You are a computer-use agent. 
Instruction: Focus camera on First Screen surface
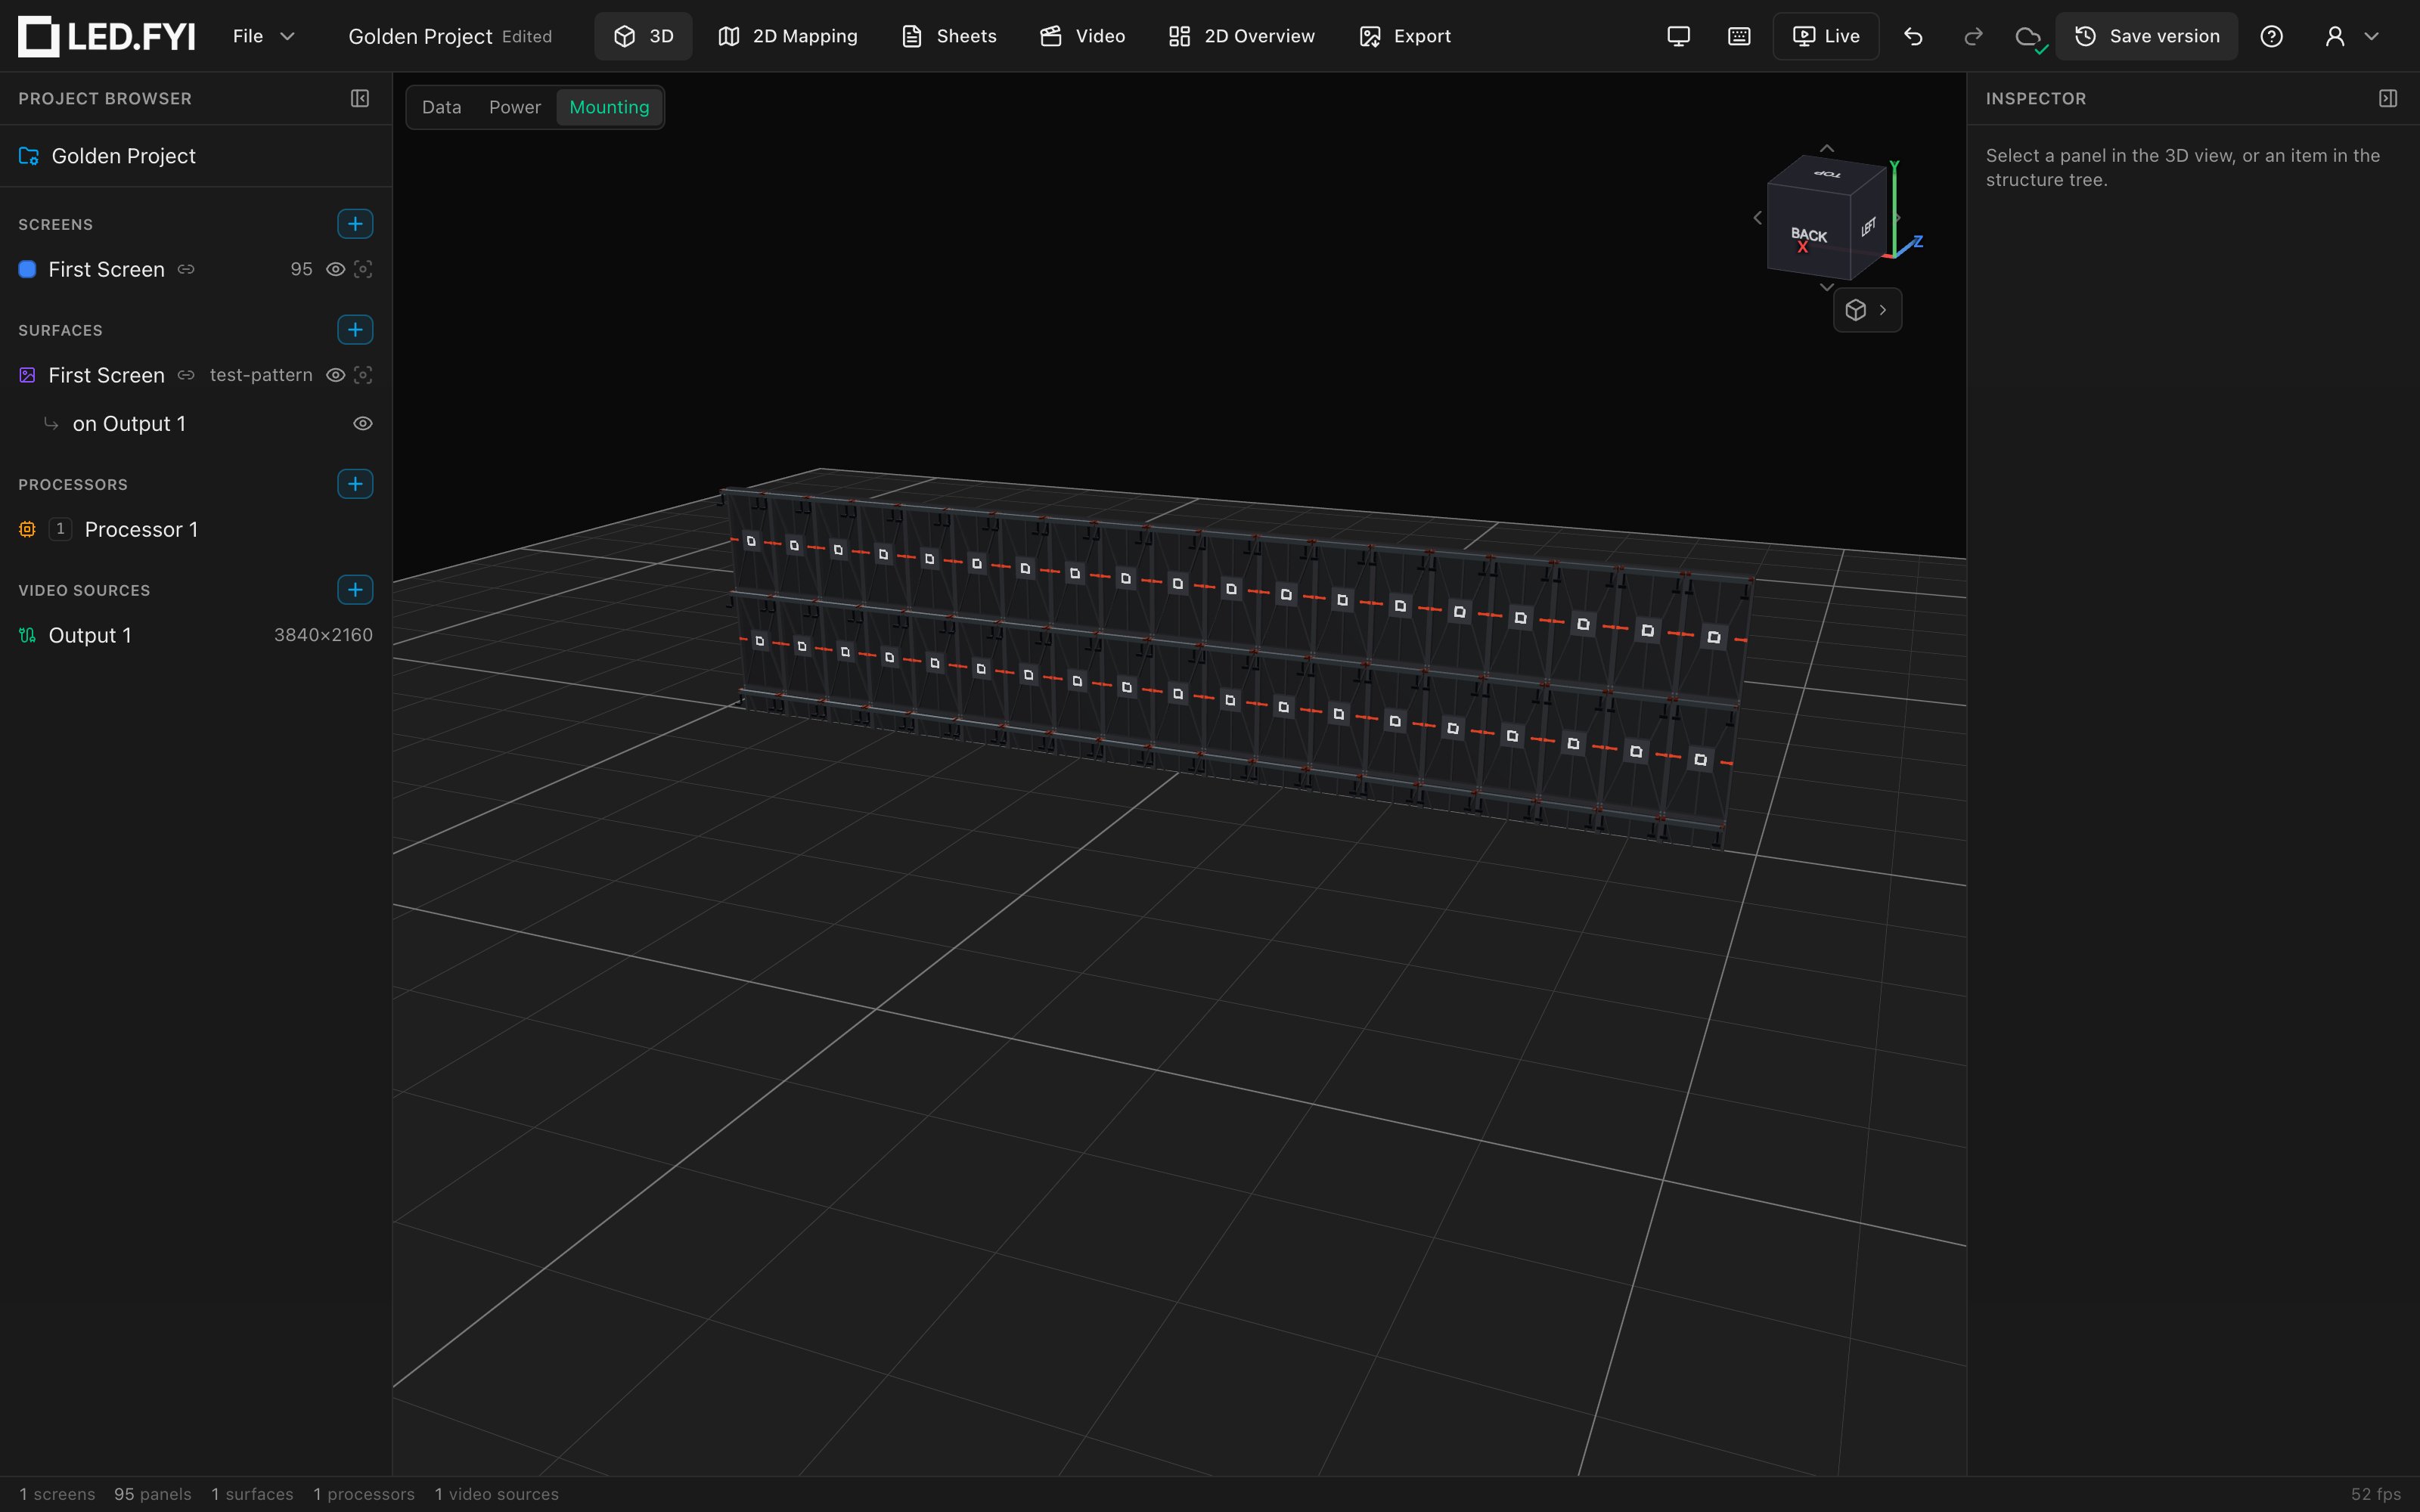tap(363, 375)
